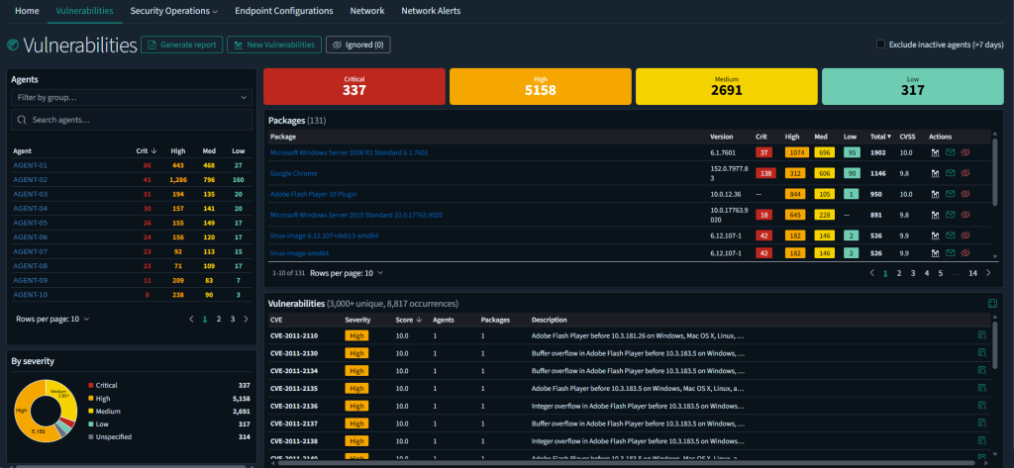
Task: Inspect details icon for CVE-2011-2137
Action: tap(981, 422)
